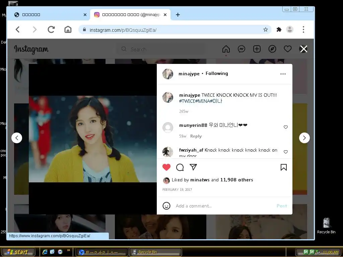Open minatws profile from likes line
The width and height of the screenshot is (343, 257).
click(200, 180)
